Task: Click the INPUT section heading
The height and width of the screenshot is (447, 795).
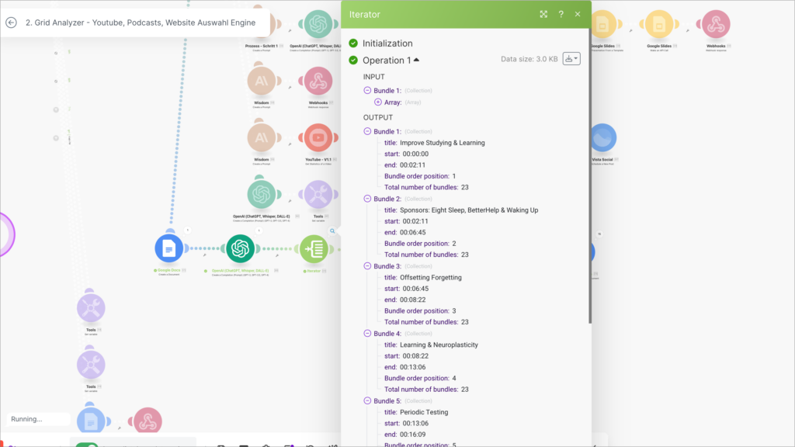Action: click(x=373, y=77)
